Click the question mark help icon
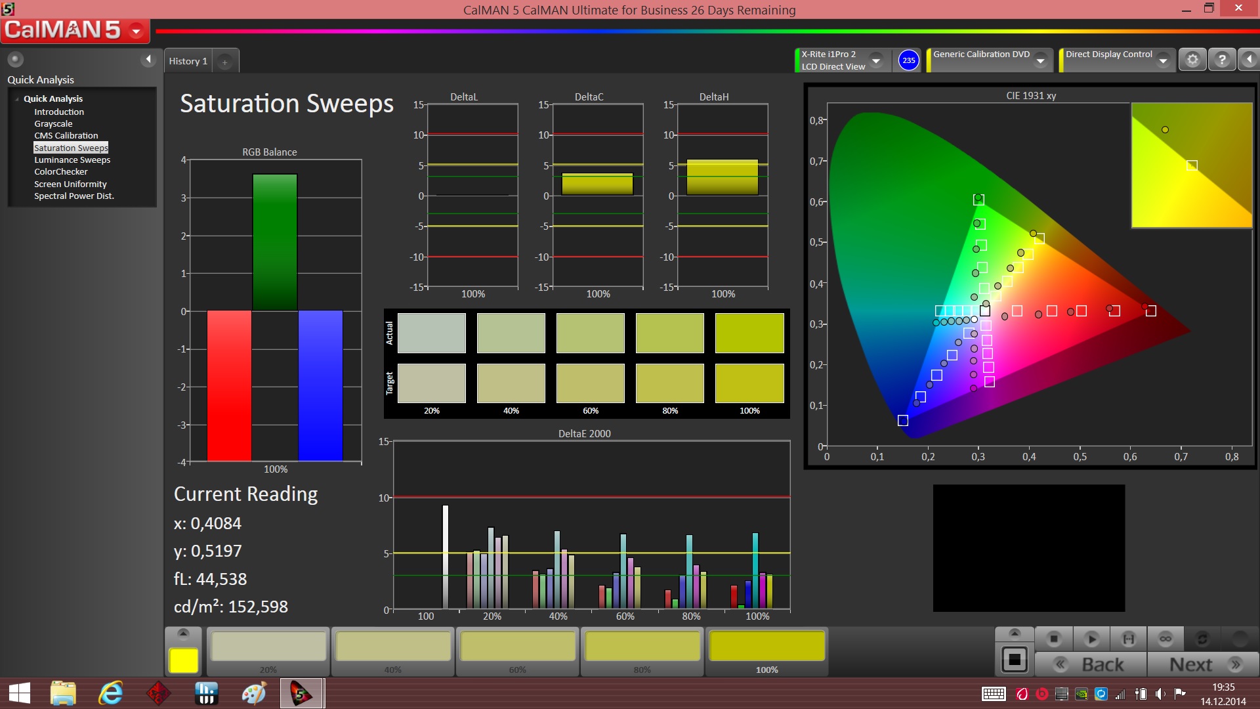 point(1221,60)
